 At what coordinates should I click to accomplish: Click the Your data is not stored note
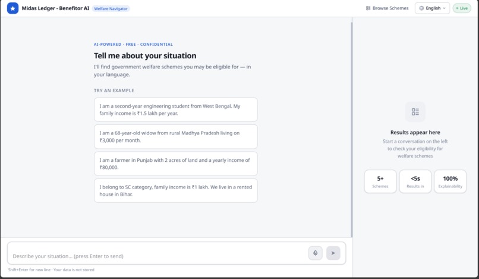tap(74, 270)
